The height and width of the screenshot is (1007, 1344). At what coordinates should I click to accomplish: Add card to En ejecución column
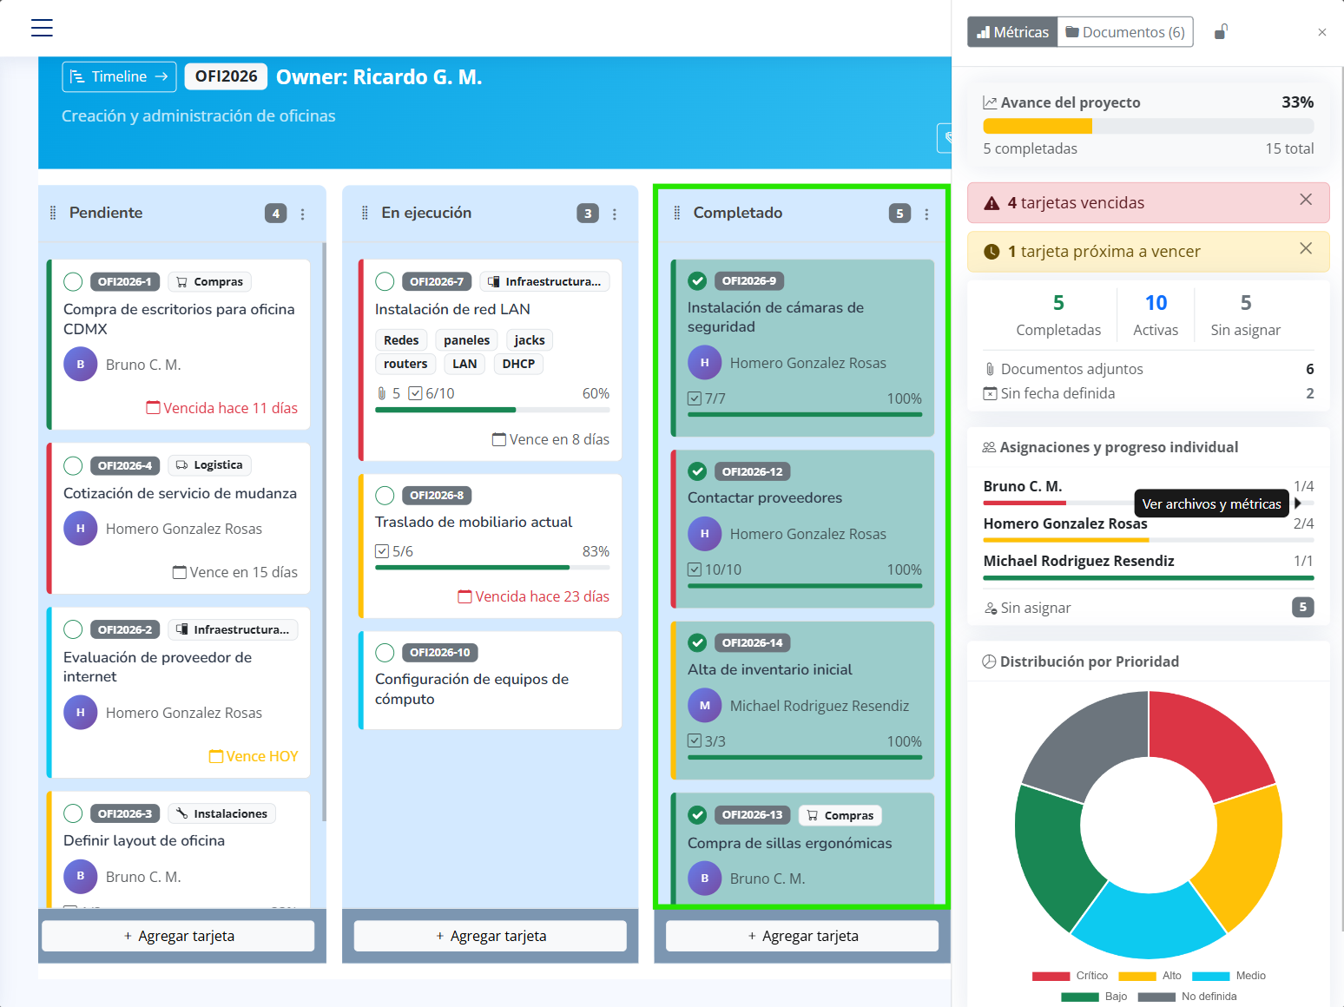click(x=491, y=936)
